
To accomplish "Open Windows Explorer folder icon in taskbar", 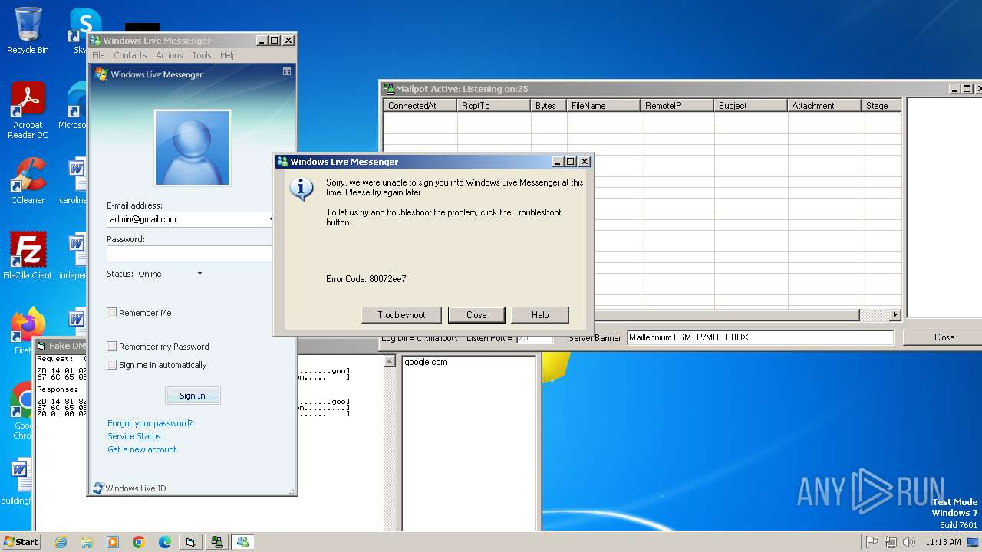I will (87, 542).
